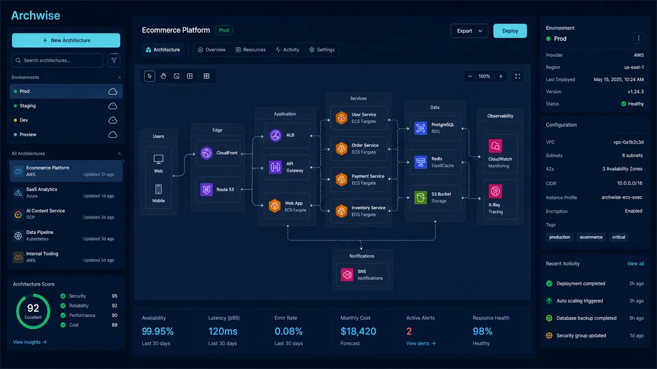Open the Internal Tooling architecture
This screenshot has height=369, width=657.
(x=66, y=257)
